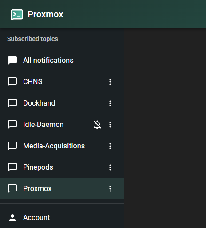Click the Account person icon
The width and height of the screenshot is (206, 228).
[x=12, y=218]
